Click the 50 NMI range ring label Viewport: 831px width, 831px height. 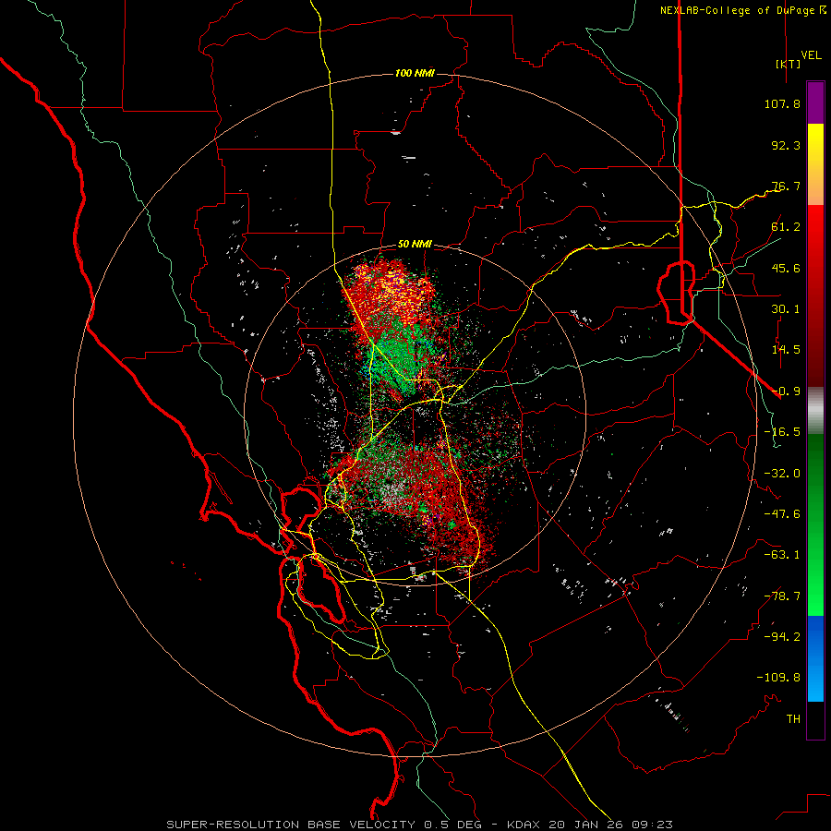pyautogui.click(x=415, y=245)
